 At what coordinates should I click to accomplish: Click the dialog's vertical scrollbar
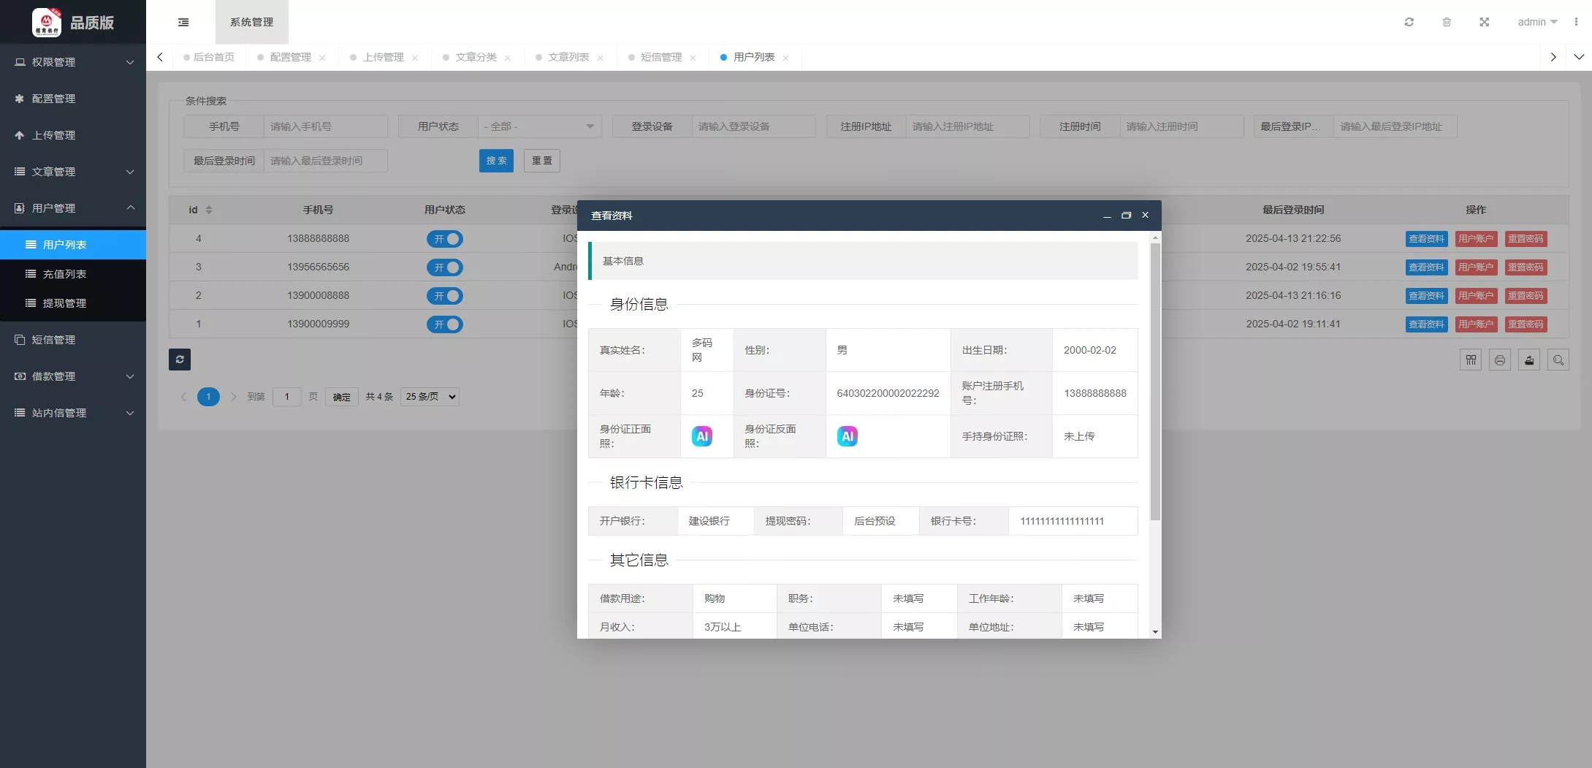click(x=1154, y=380)
